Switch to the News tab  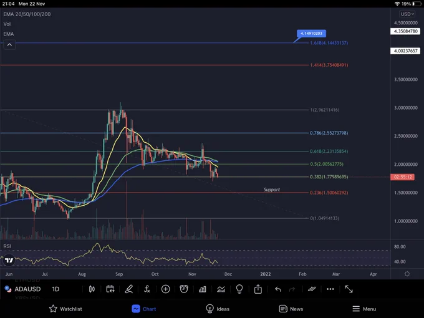[291, 309]
